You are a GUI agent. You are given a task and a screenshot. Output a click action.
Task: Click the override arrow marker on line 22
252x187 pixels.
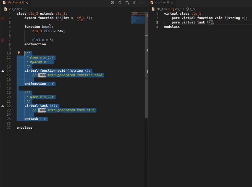click(x=3, y=106)
